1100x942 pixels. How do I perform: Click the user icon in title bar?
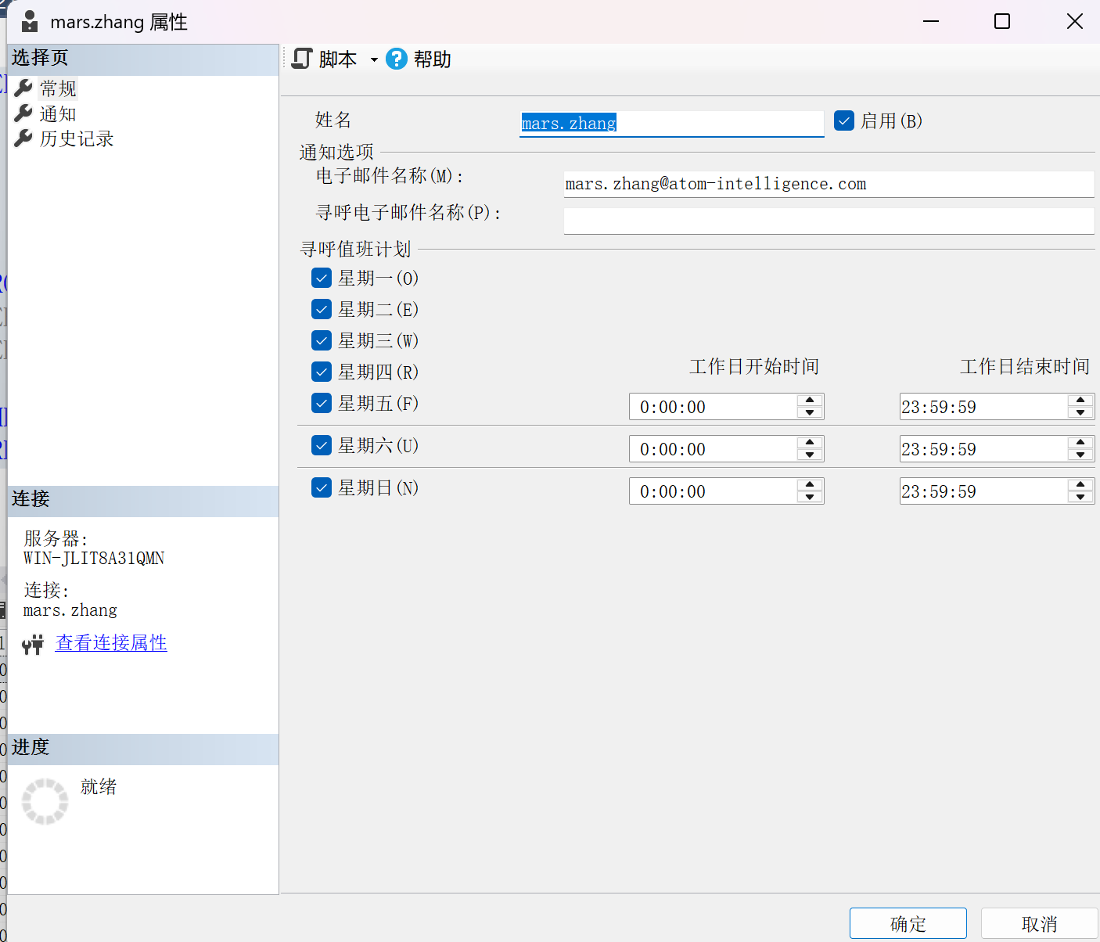pyautogui.click(x=30, y=21)
